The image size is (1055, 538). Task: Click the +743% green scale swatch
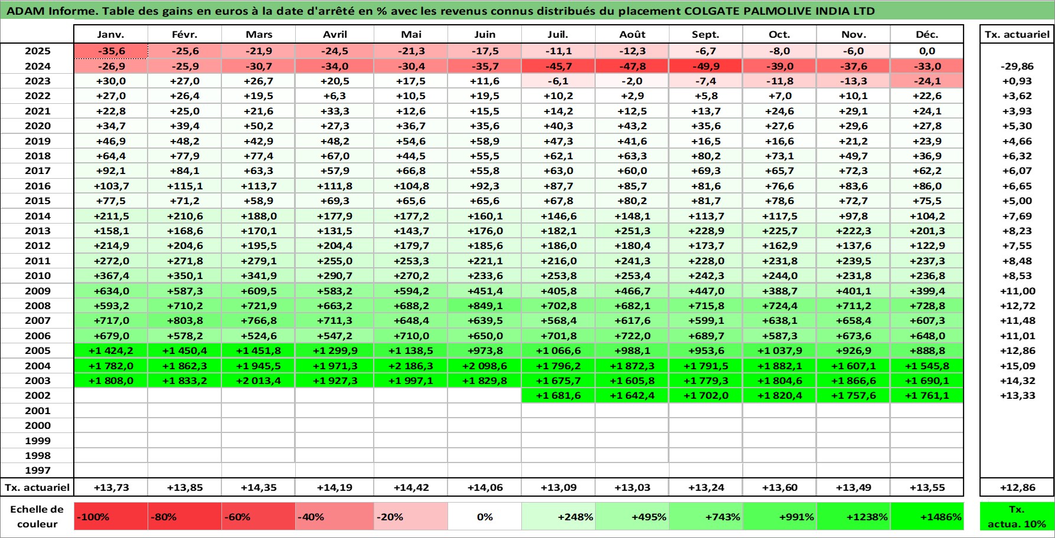[705, 517]
